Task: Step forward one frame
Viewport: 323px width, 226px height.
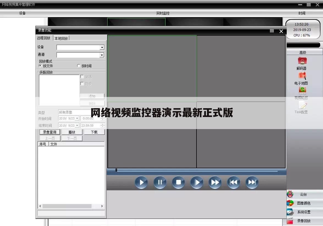Action: coord(197,182)
